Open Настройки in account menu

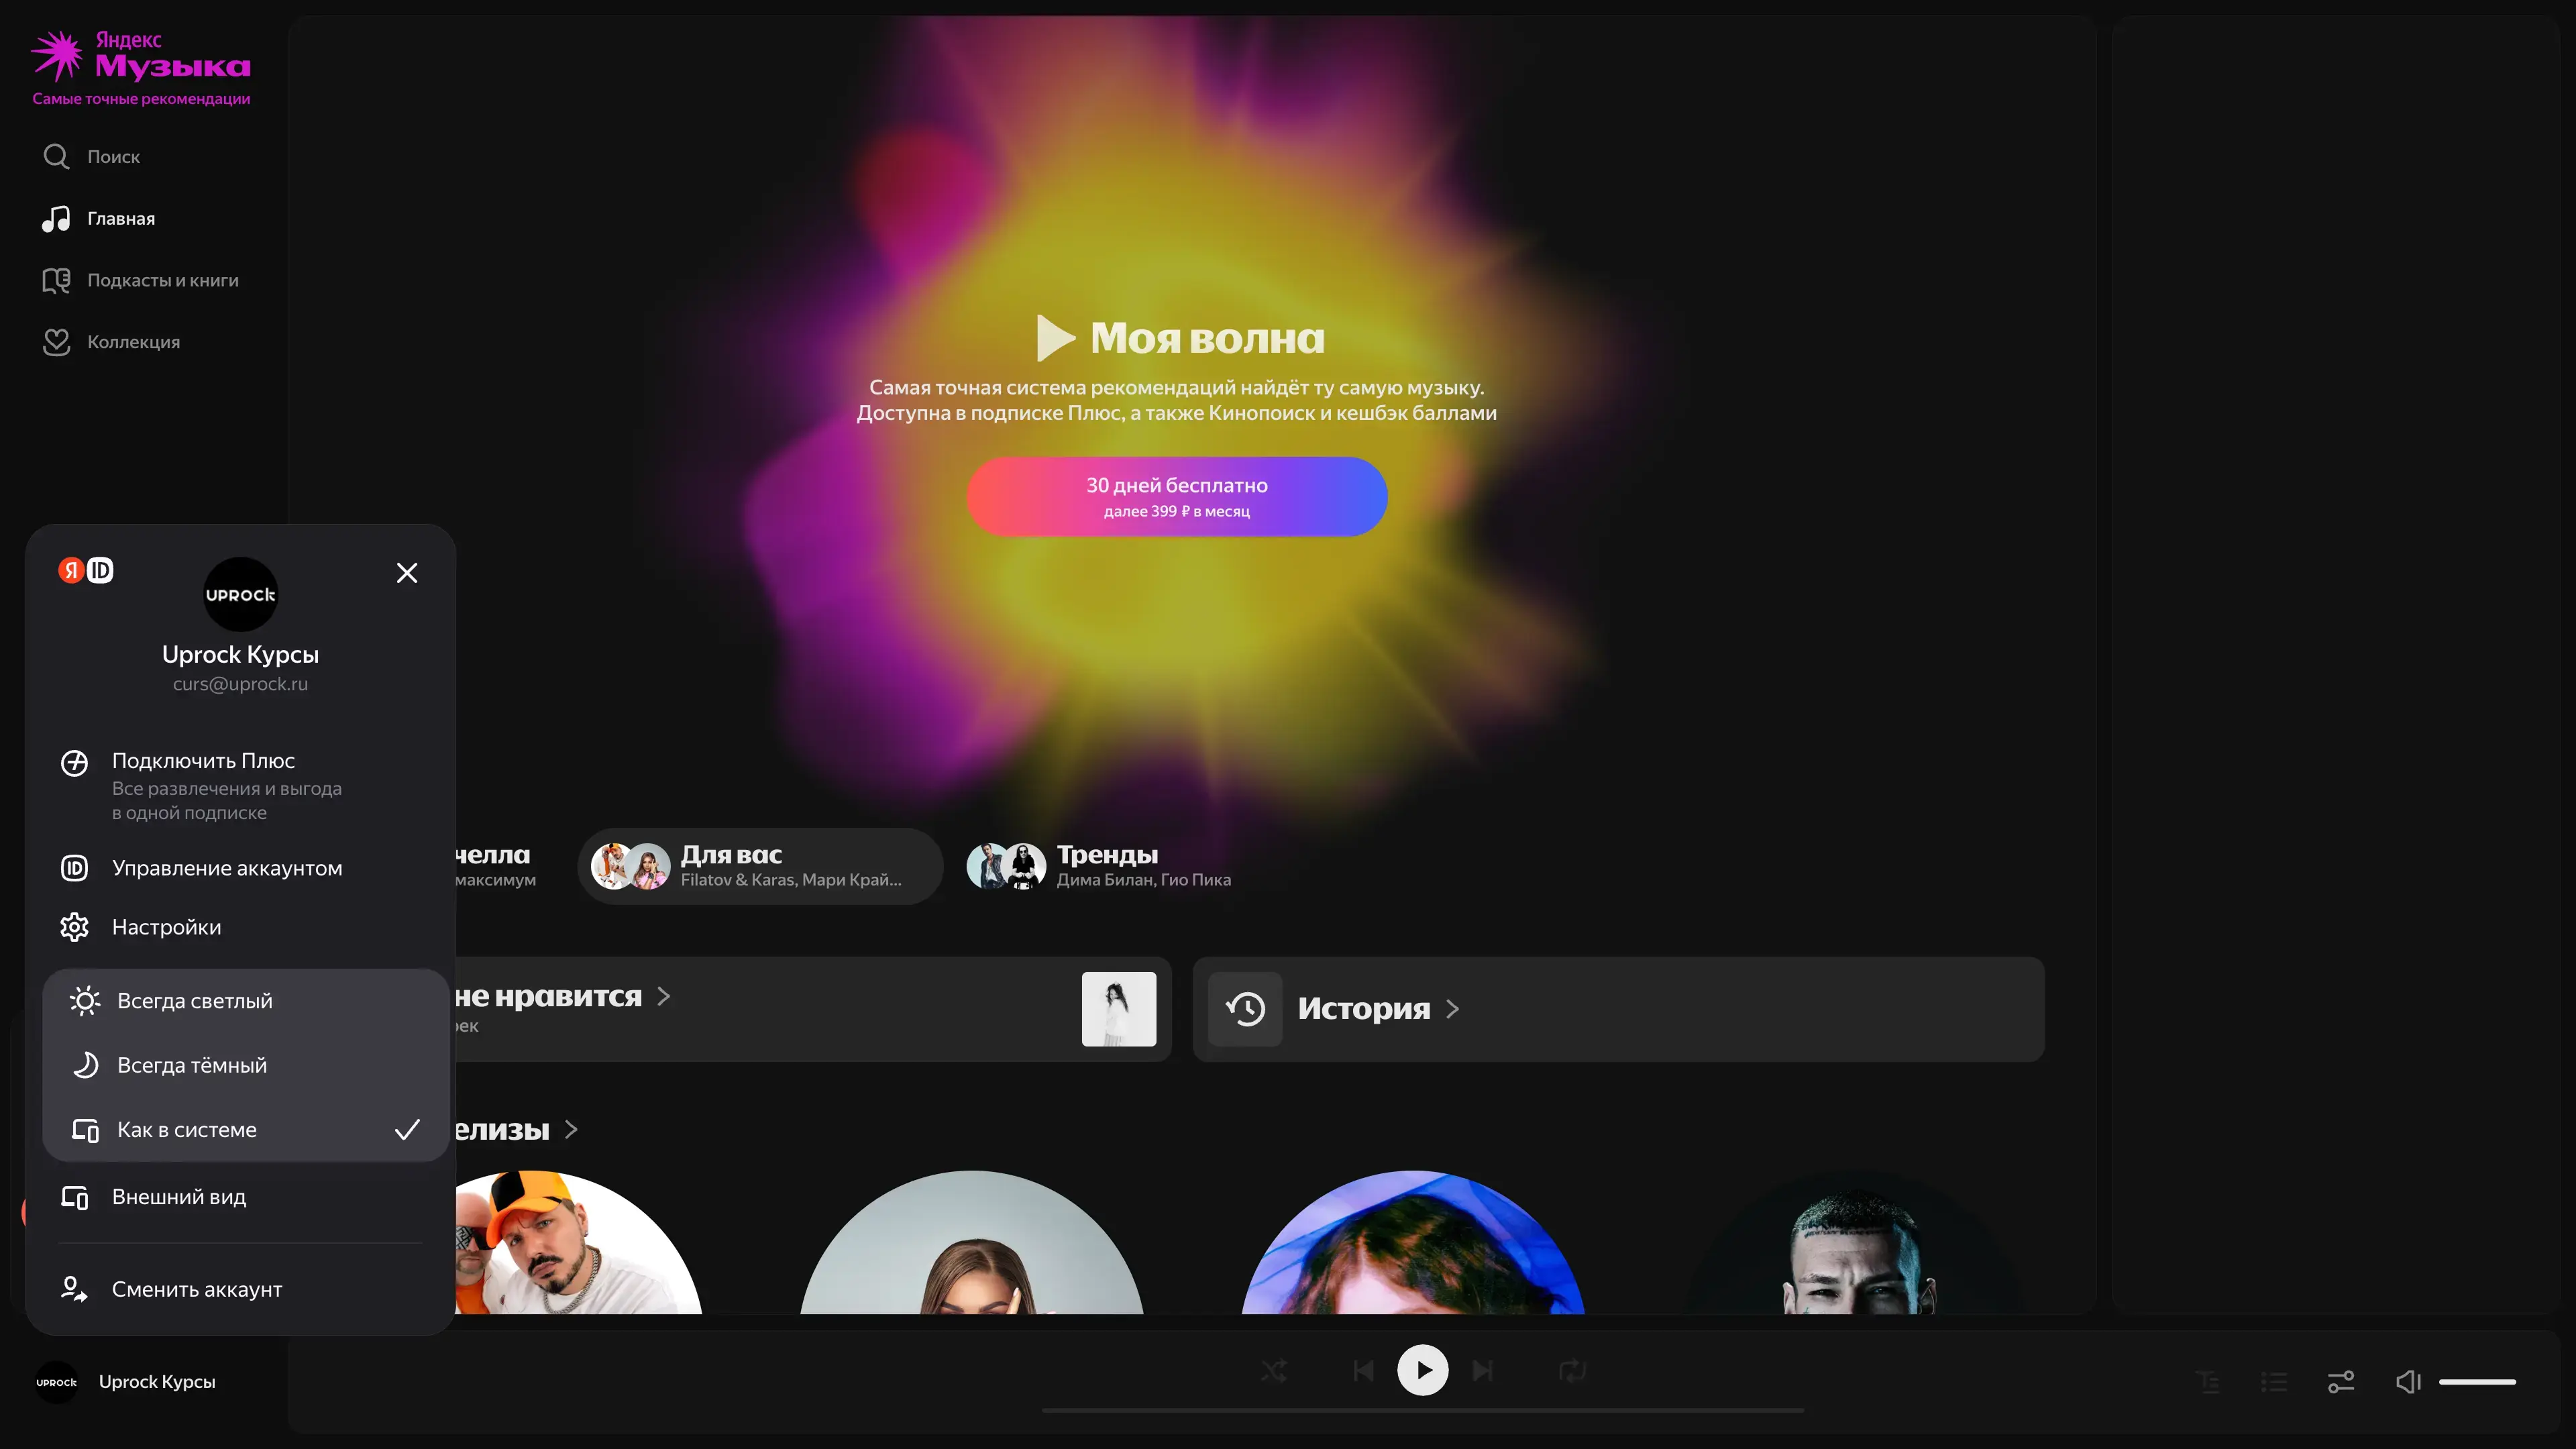(166, 927)
